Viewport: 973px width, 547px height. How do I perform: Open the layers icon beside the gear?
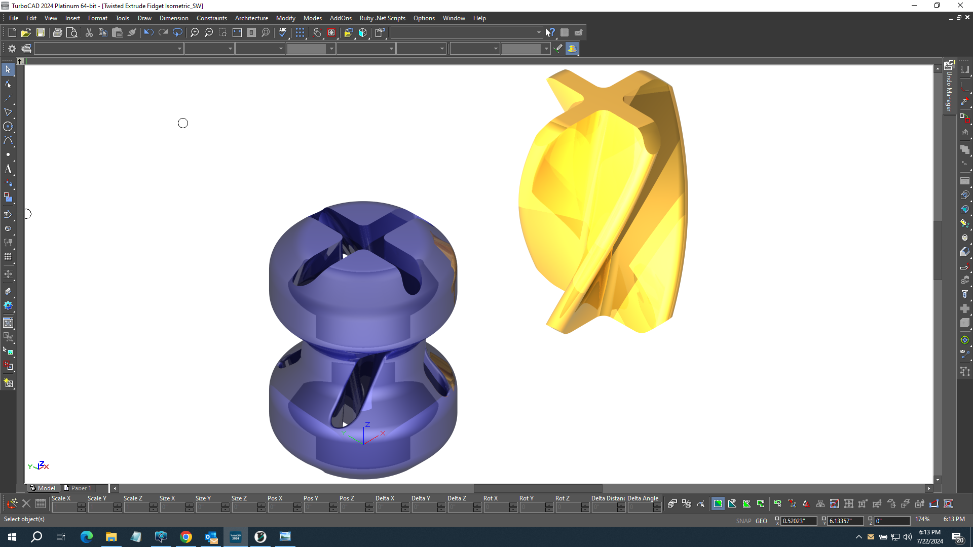click(x=26, y=49)
